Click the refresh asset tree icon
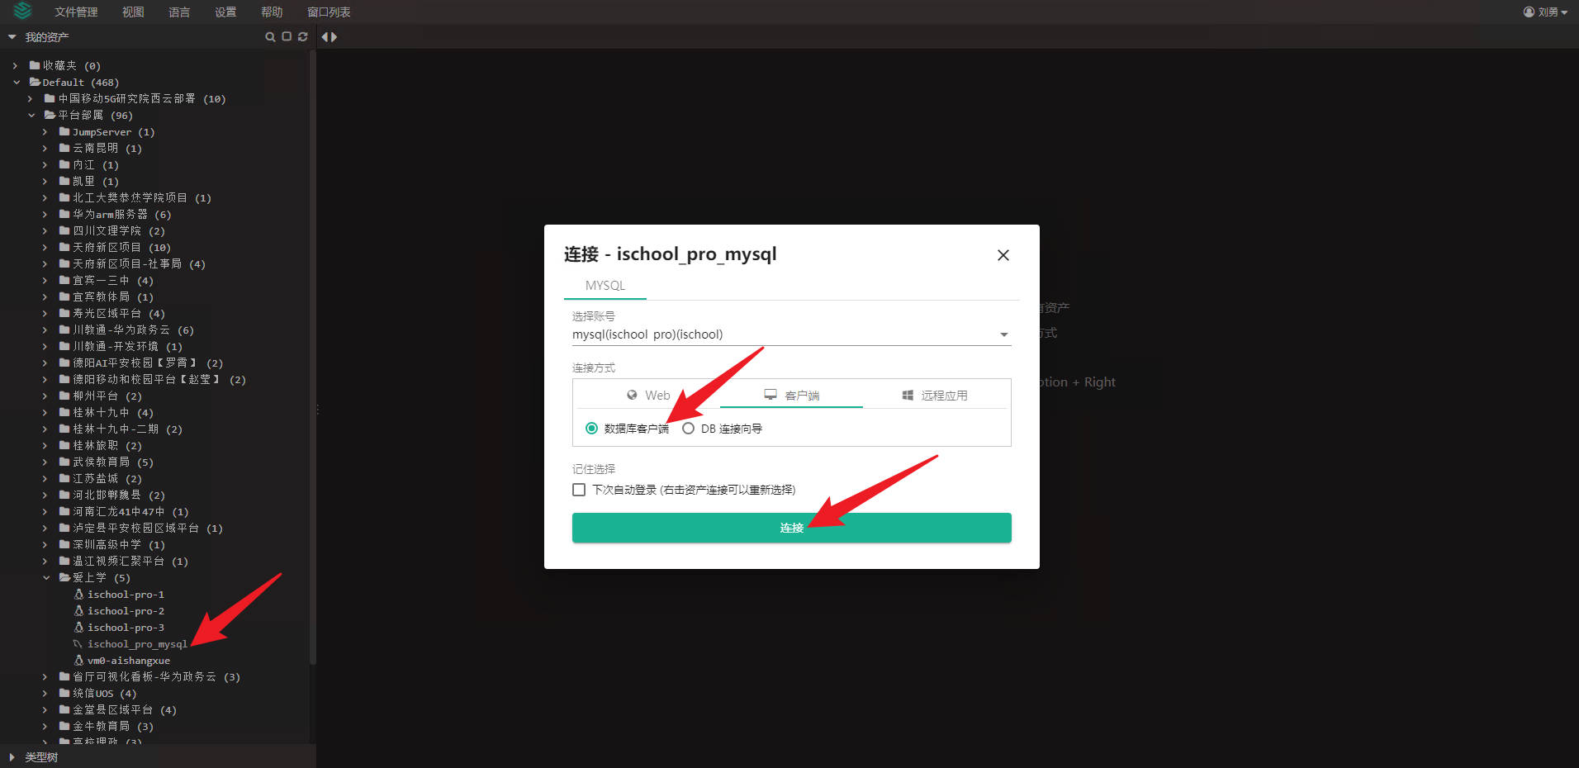Screen dimensions: 1579x768 (303, 37)
